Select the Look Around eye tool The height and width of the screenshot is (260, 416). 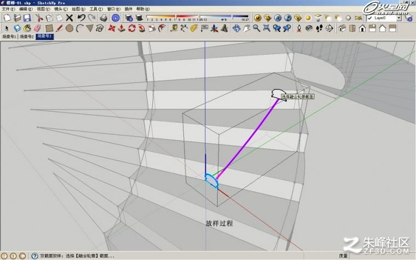point(309,28)
